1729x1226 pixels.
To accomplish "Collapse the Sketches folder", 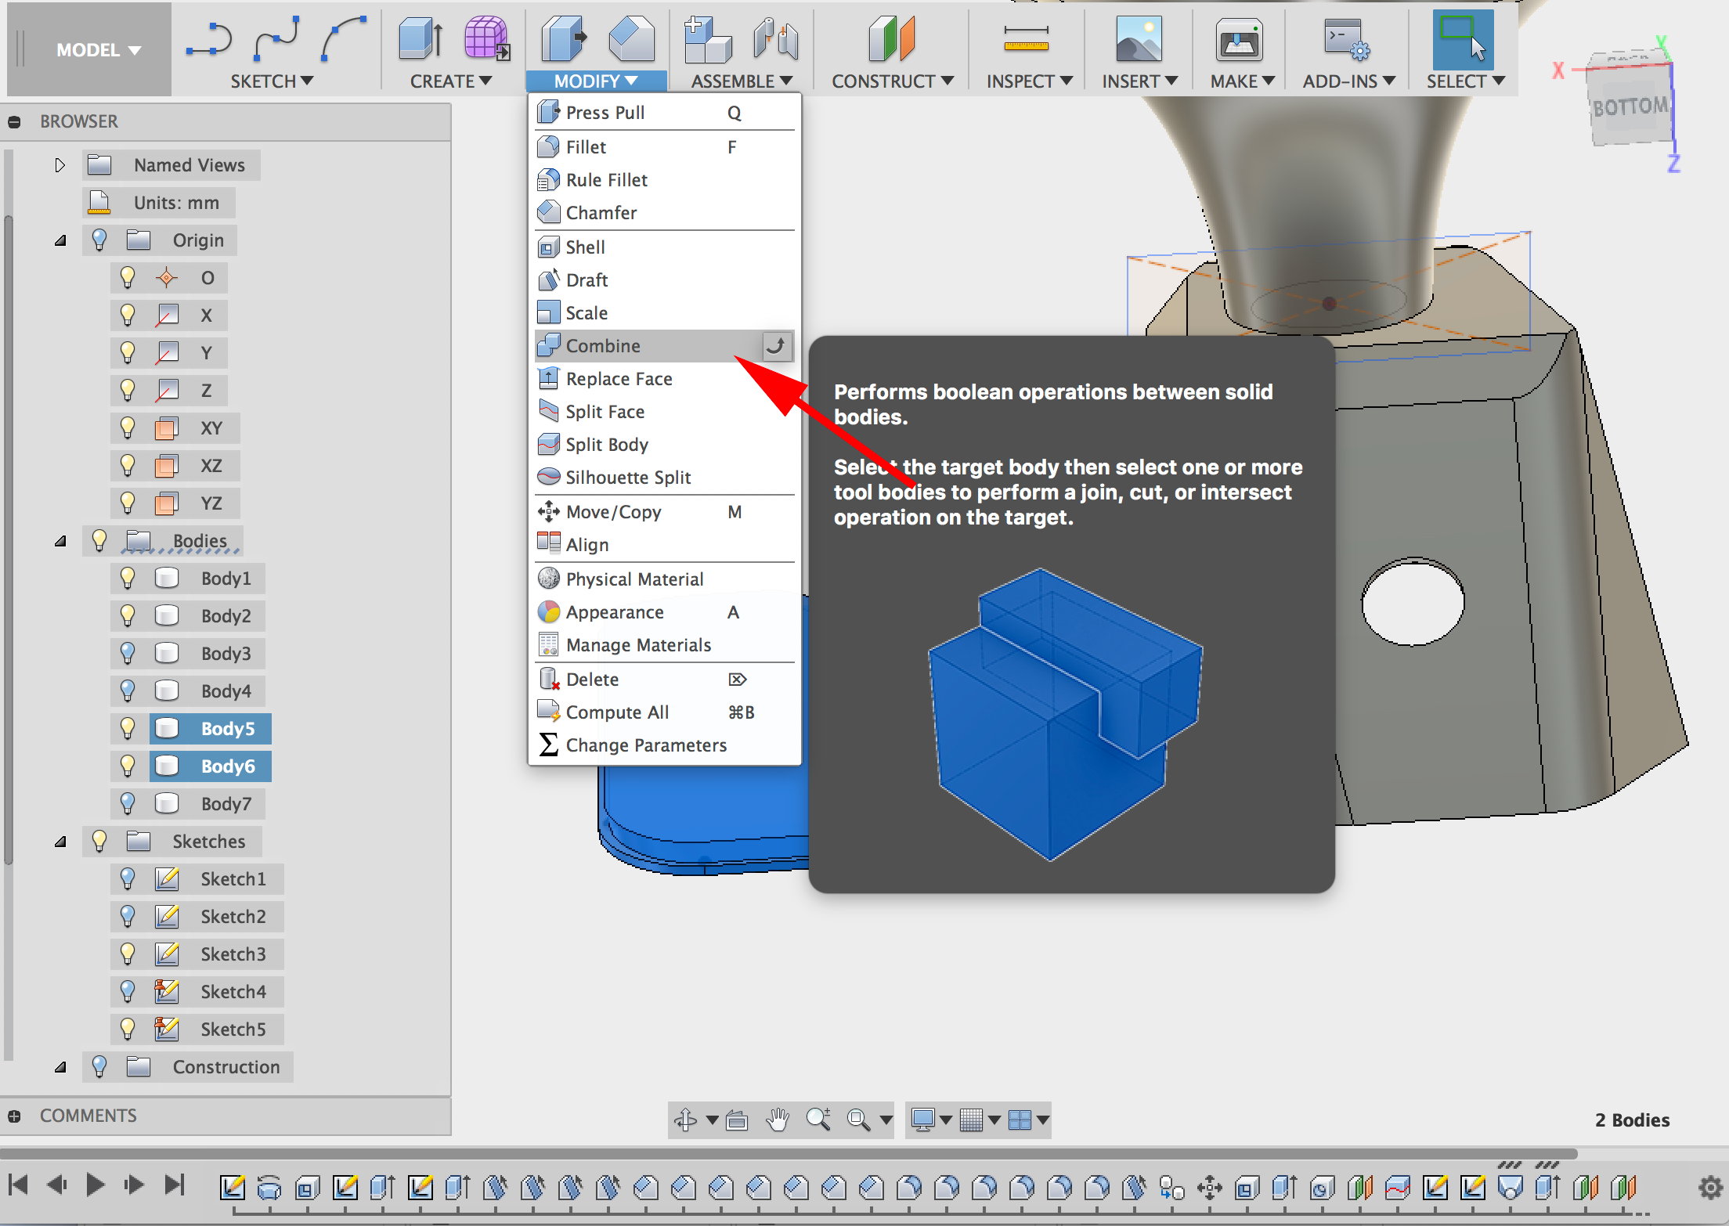I will click(x=60, y=842).
